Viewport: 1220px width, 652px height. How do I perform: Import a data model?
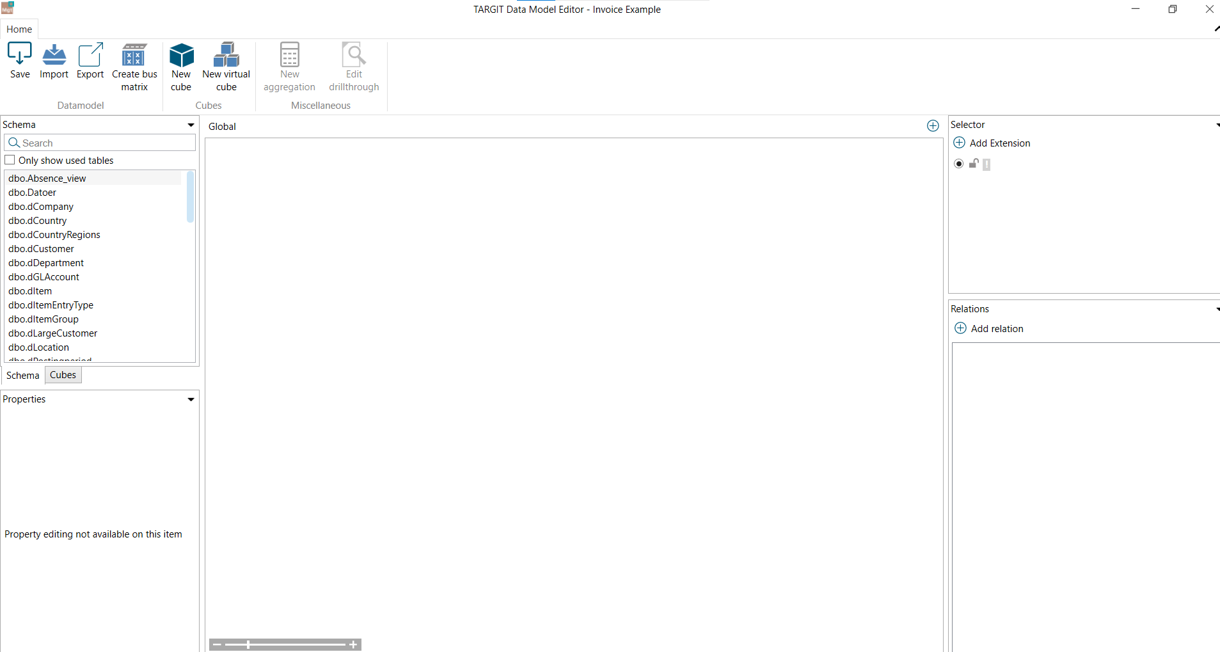pyautogui.click(x=54, y=61)
